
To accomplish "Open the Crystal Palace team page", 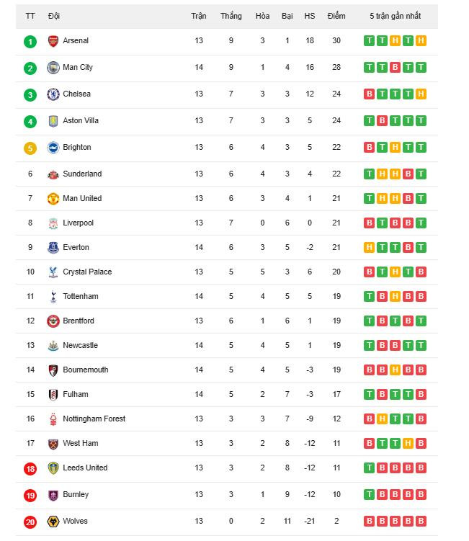I will pos(87,272).
